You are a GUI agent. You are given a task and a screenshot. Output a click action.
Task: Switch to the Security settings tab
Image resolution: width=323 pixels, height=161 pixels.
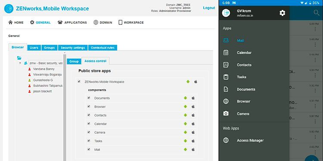coord(73,48)
